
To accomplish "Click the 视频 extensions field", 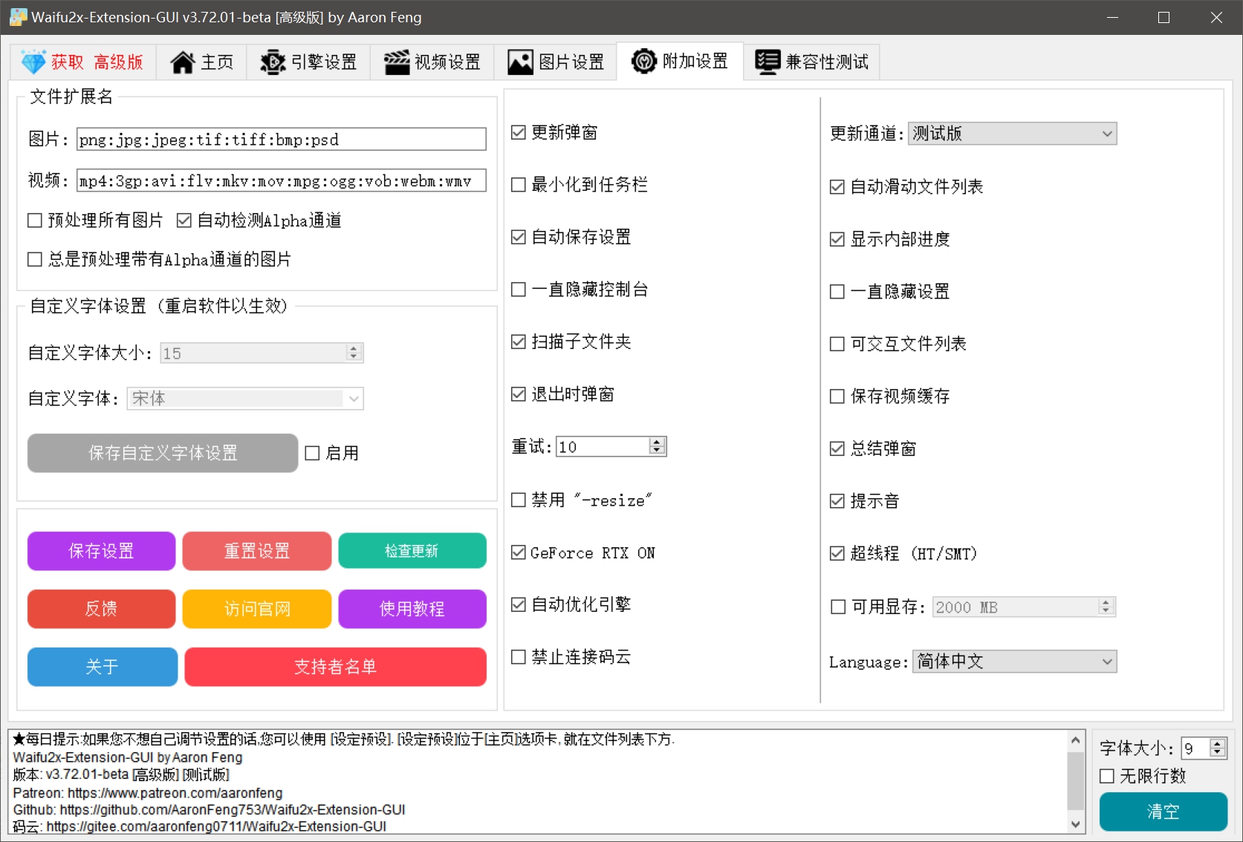I will [x=282, y=180].
